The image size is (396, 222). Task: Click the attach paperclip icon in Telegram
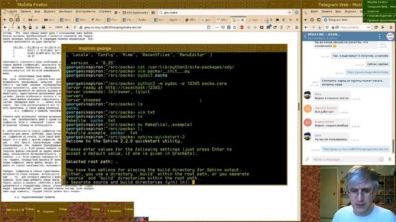point(307,159)
